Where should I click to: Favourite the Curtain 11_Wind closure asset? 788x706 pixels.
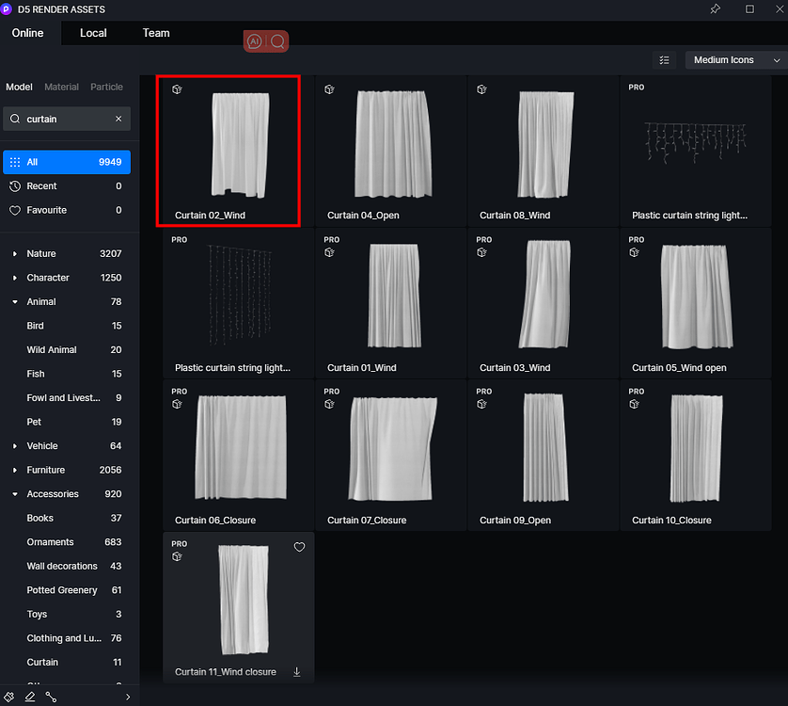click(299, 547)
